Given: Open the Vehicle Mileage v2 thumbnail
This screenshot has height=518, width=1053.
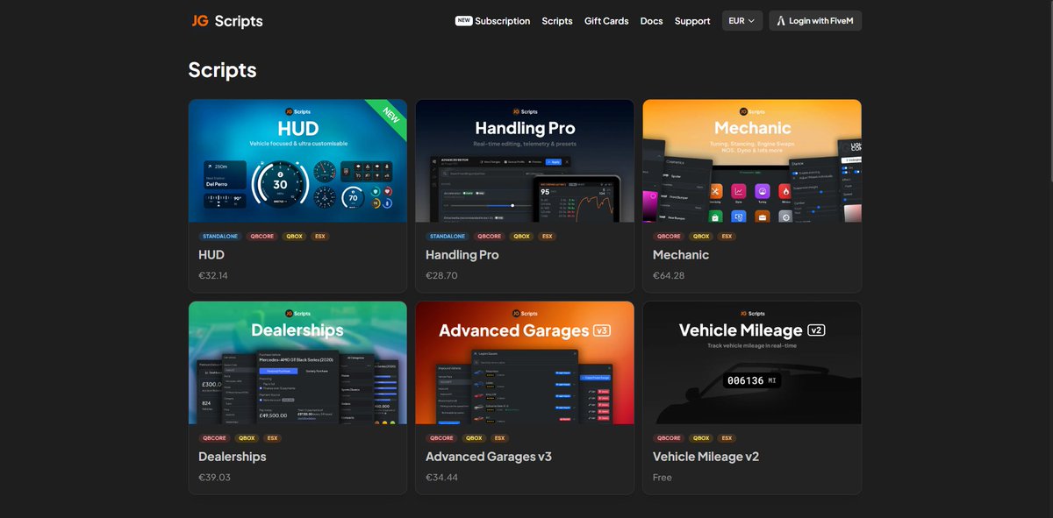Looking at the screenshot, I should [752, 363].
